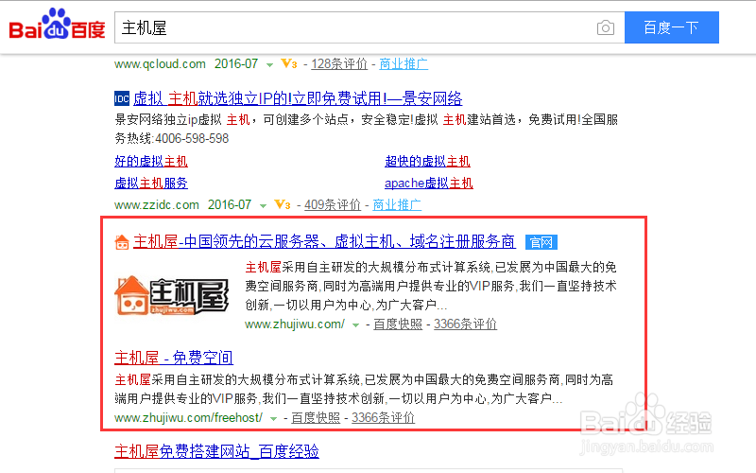This screenshot has width=756, height=473.
Task: Click the IDC icon beside 景安网络 result
Action: [122, 98]
